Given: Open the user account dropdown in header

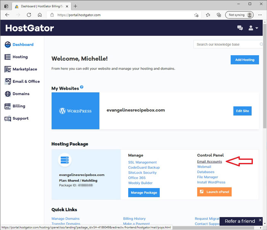Looking at the screenshot, I should [253, 28].
